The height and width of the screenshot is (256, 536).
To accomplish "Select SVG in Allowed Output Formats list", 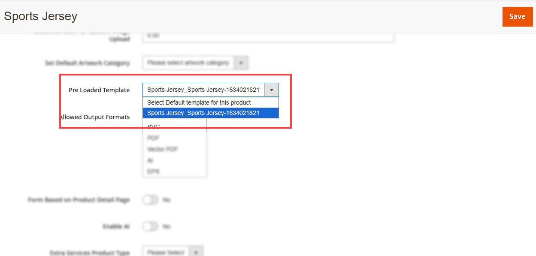I will [154, 127].
